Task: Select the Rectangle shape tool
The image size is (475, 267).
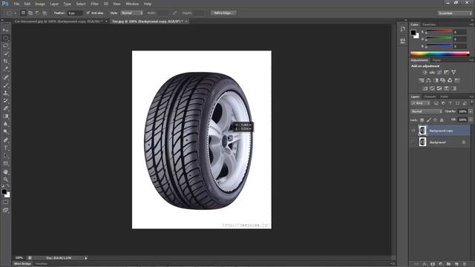Action: point(5,163)
